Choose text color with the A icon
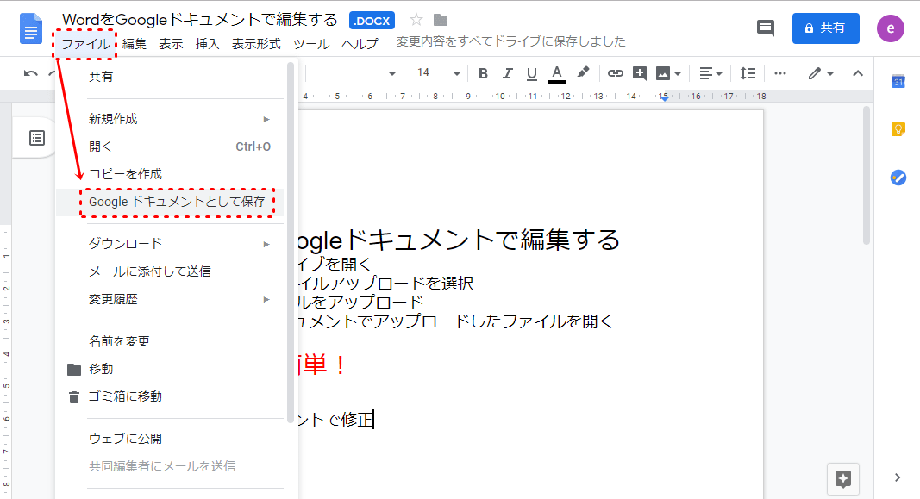This screenshot has height=499, width=920. (x=557, y=73)
